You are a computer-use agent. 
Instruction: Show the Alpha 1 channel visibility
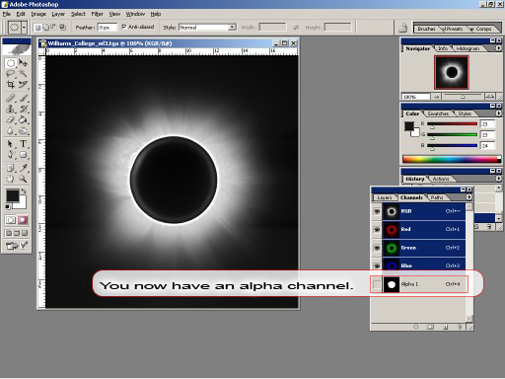(377, 284)
